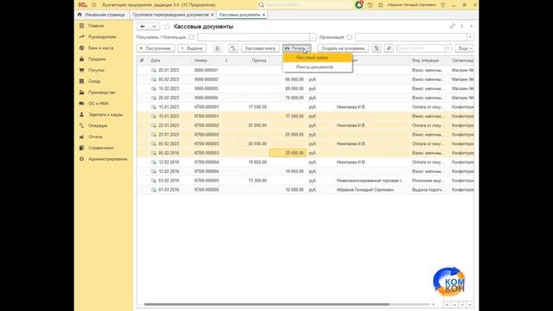This screenshot has height=311, width=553.
Task: Close the Групповое перепроведение документов tab
Action: click(x=213, y=15)
